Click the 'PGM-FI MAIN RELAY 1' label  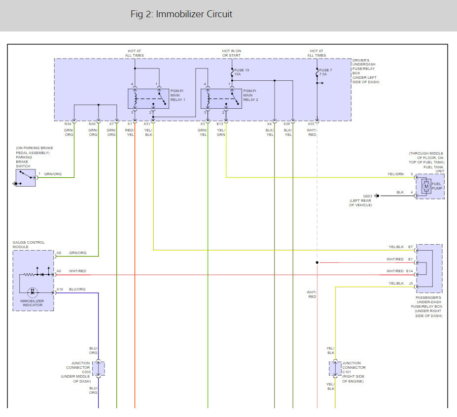point(178,95)
